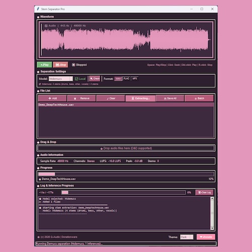Click the file progress bar
252x252 pixels.
coord(126,174)
